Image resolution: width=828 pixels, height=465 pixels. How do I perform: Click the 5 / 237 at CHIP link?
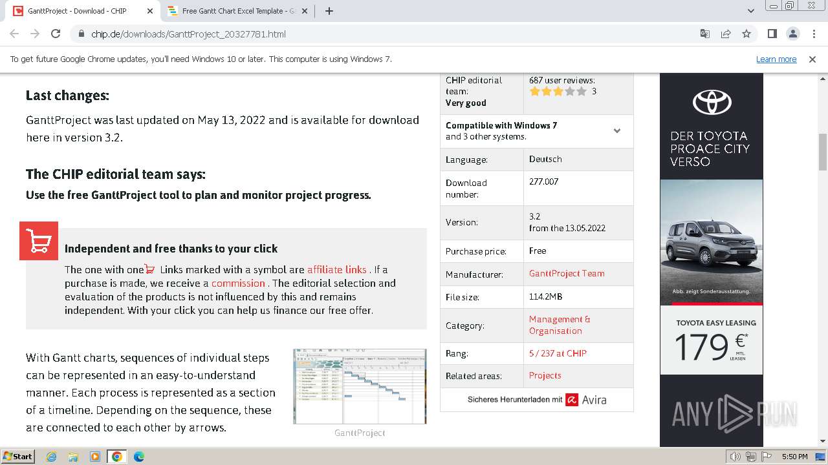point(558,353)
